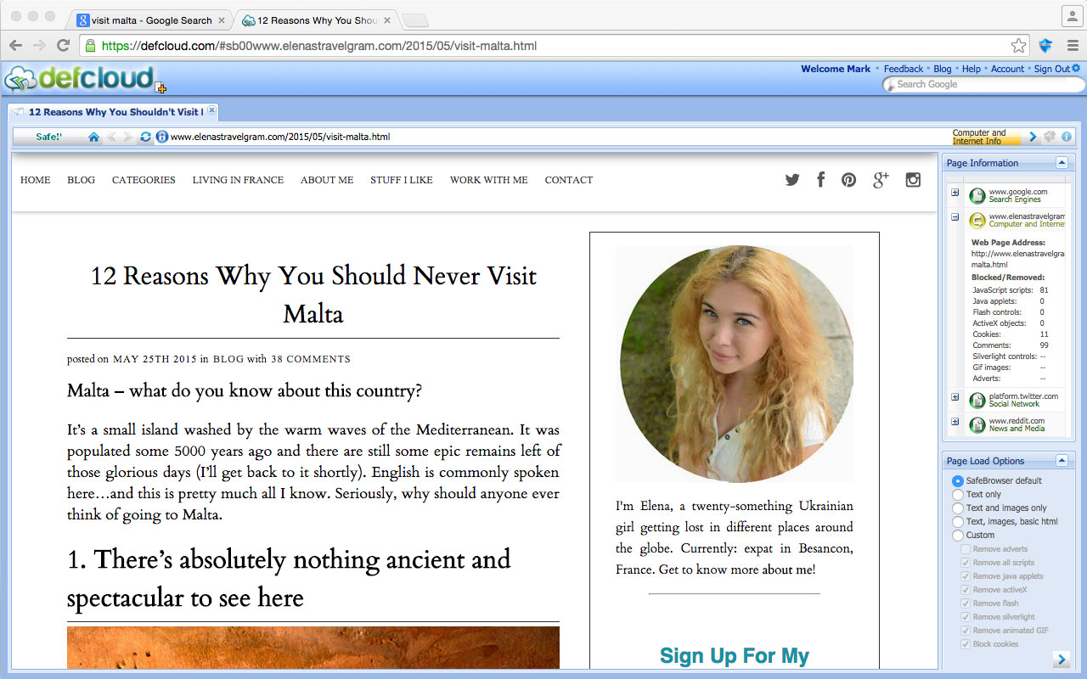The width and height of the screenshot is (1087, 679).
Task: Expand www.reddit.com entry
Action: click(x=955, y=421)
